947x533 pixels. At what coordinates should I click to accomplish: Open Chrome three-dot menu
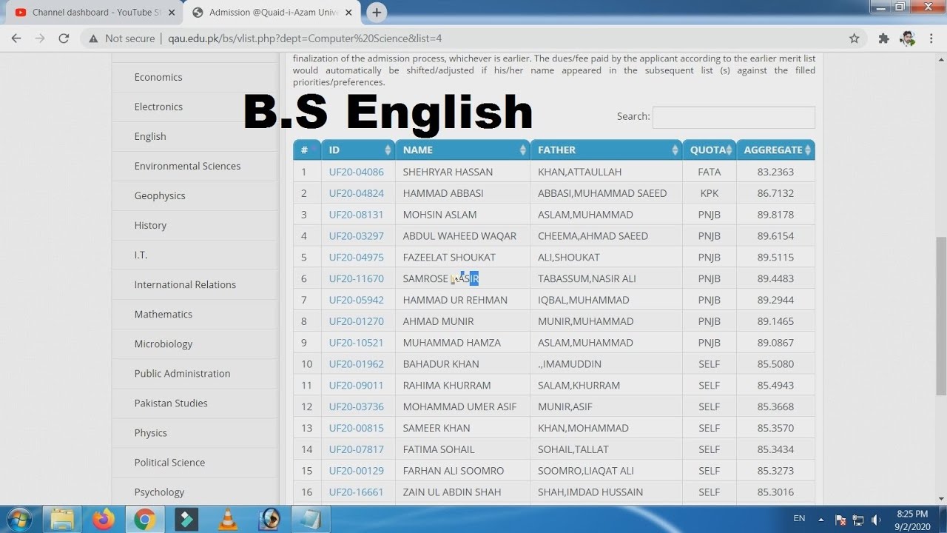pos(931,38)
